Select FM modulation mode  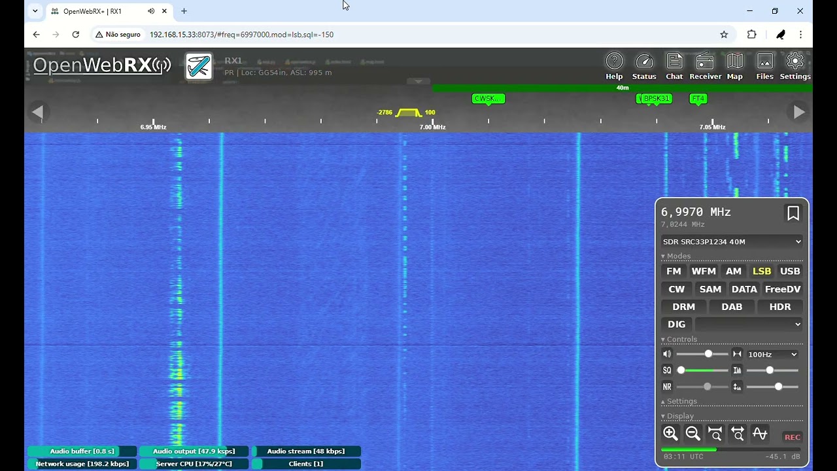click(674, 271)
